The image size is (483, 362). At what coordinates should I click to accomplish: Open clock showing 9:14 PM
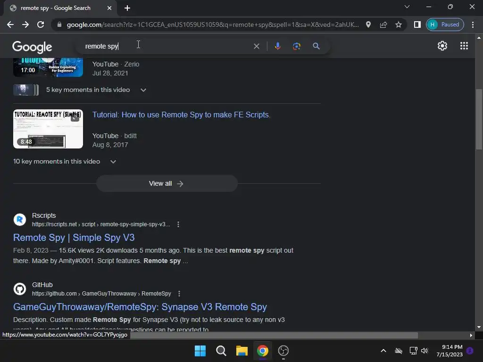tap(450, 351)
